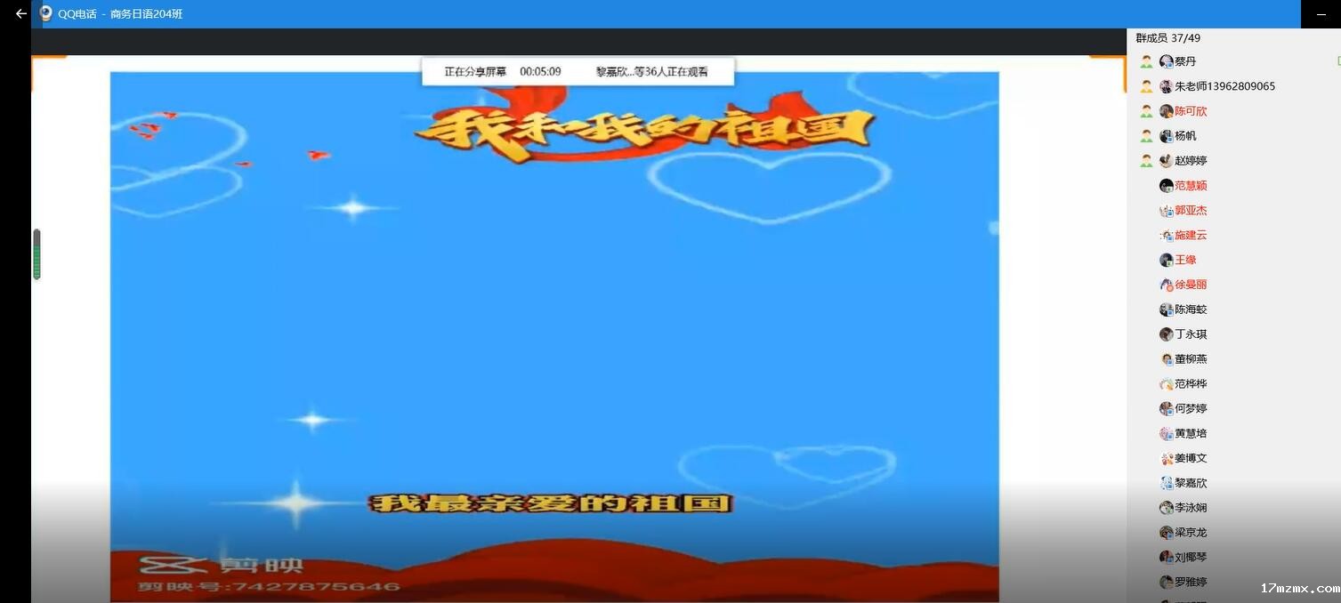Click the QQ logo in the title bar
Screen dimensions: 1341x603
46,13
